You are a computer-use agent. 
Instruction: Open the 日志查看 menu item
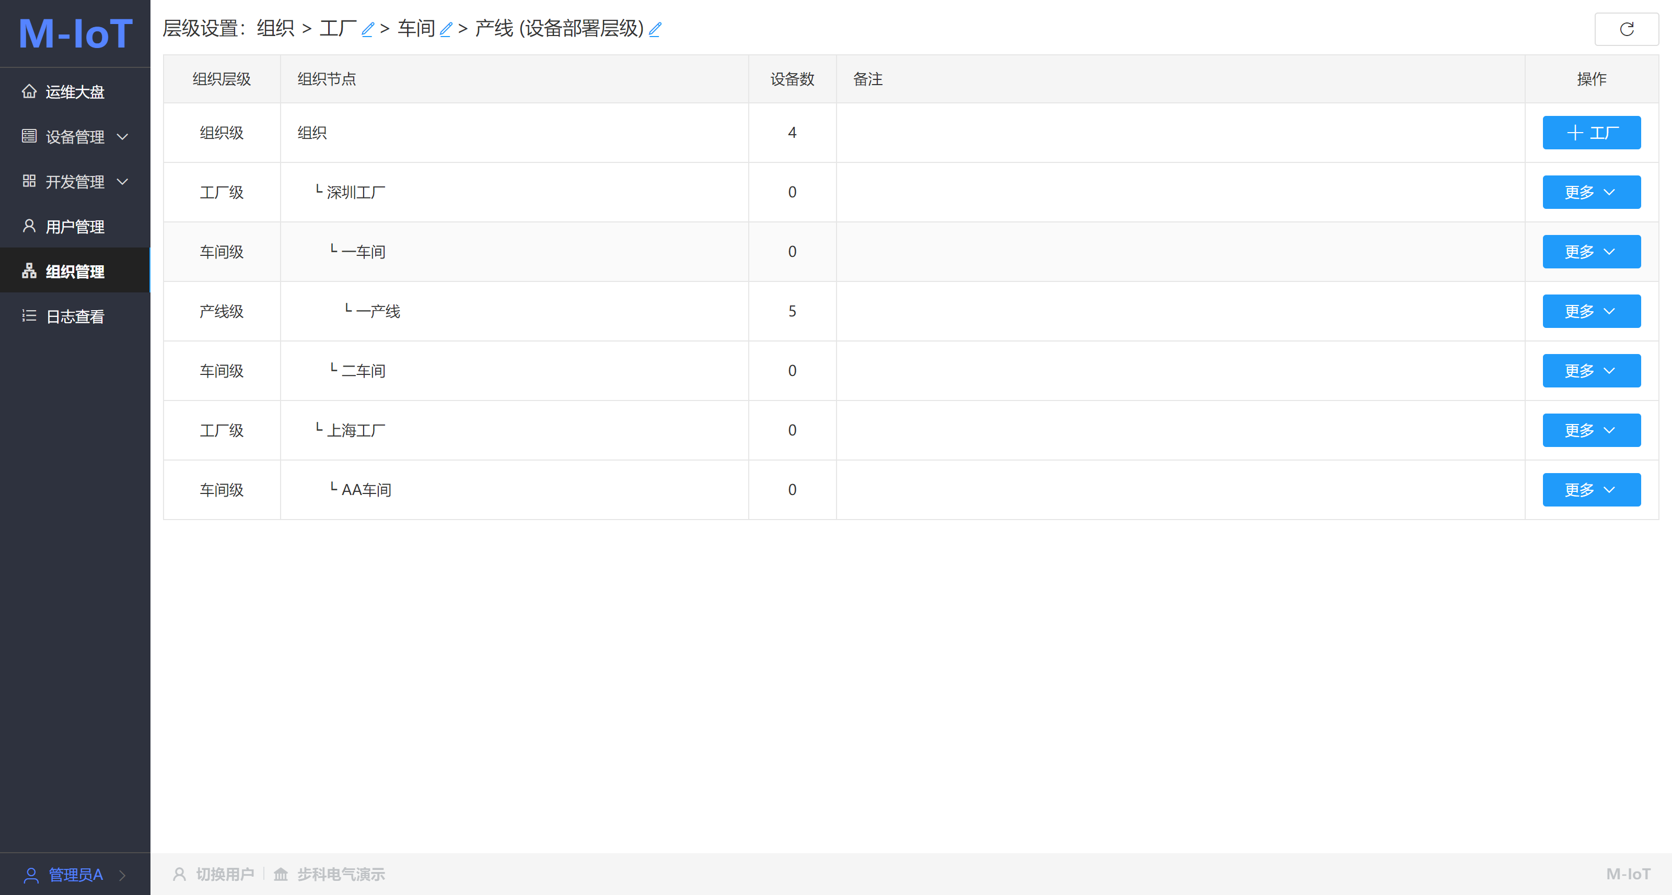pyautogui.click(x=75, y=316)
